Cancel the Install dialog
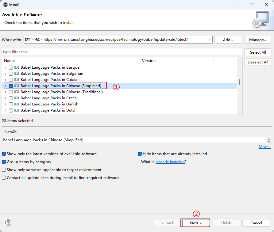 tap(256, 223)
